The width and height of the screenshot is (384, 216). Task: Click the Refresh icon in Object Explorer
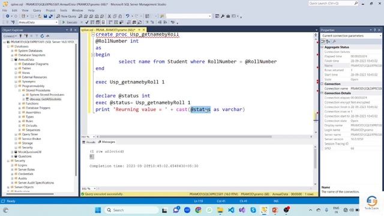coord(42,36)
